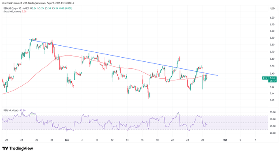Click the 5.50 price axis label

pyautogui.click(x=272, y=66)
